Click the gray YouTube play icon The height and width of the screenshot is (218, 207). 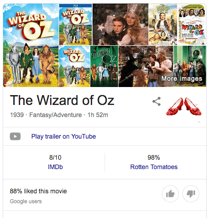click(x=15, y=136)
